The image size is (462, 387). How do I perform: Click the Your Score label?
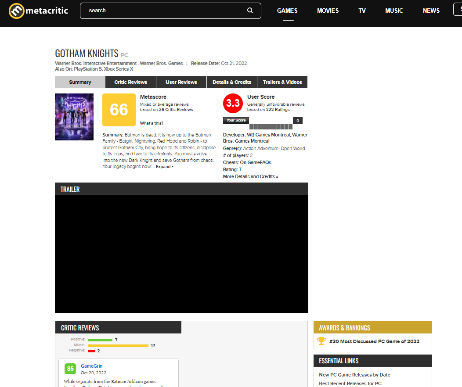coord(236,120)
